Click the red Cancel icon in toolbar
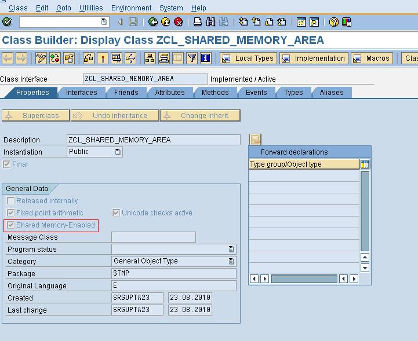The height and width of the screenshot is (341, 418). coord(179,22)
